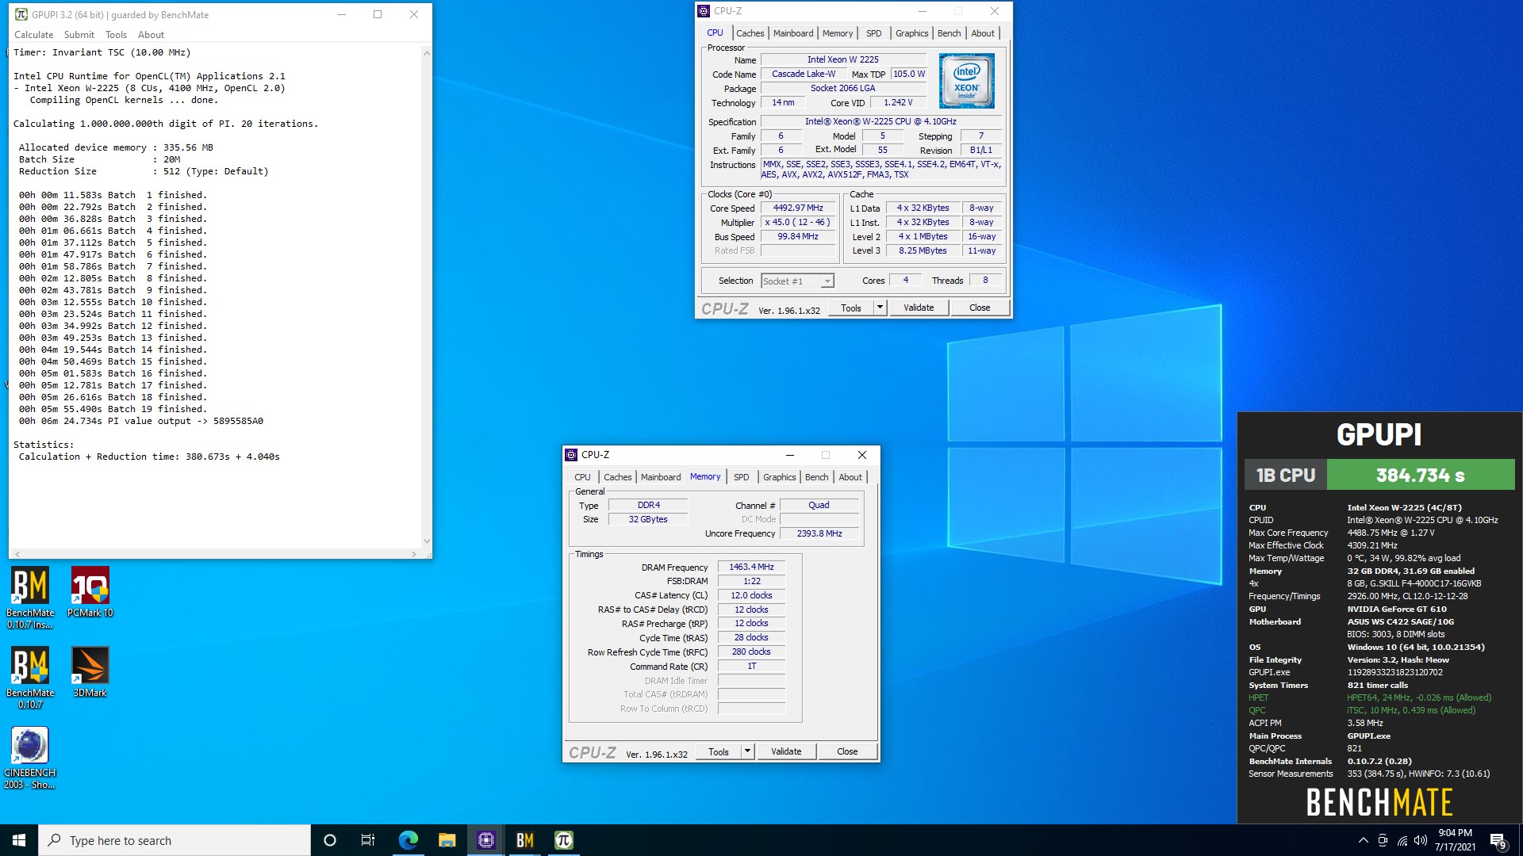Launch CINEBENCH 2003 desktop shortcut

click(30, 758)
